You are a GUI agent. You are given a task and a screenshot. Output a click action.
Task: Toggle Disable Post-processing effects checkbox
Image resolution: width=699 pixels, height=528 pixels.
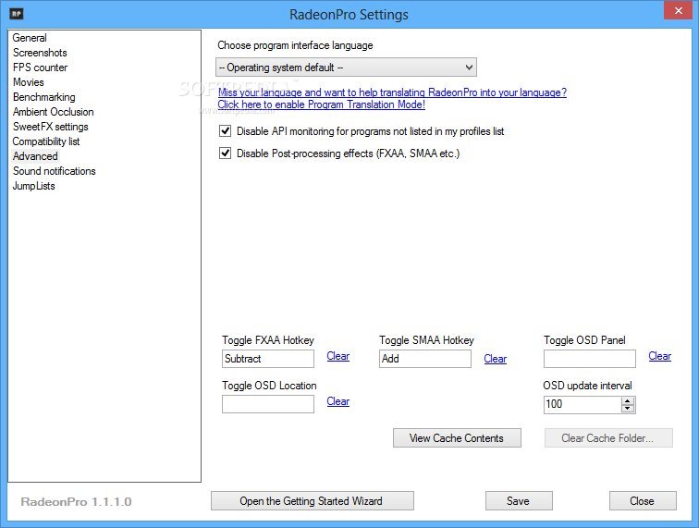click(x=225, y=153)
